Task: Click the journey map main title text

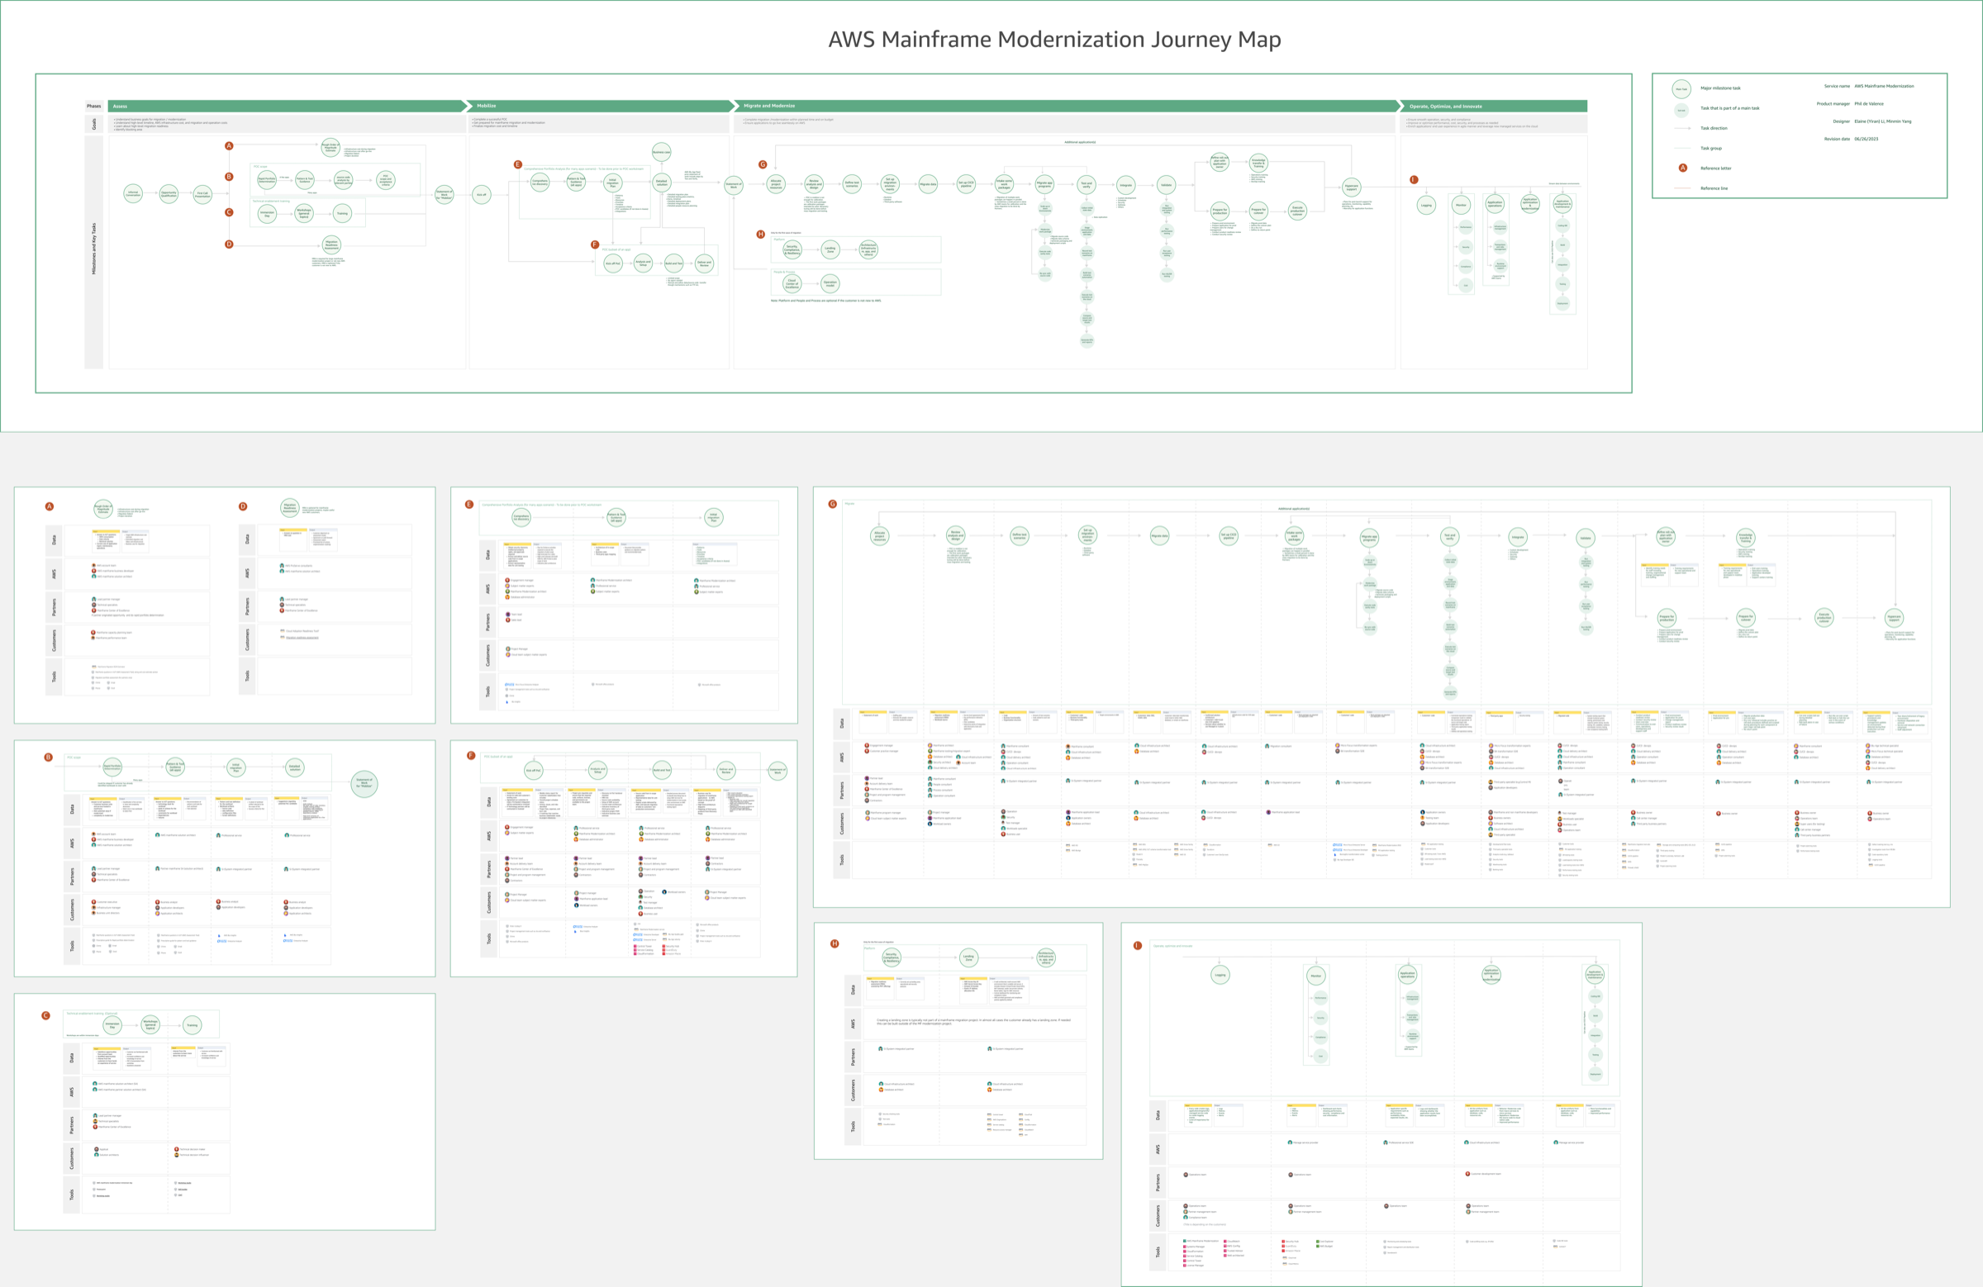Action: pyautogui.click(x=1054, y=39)
